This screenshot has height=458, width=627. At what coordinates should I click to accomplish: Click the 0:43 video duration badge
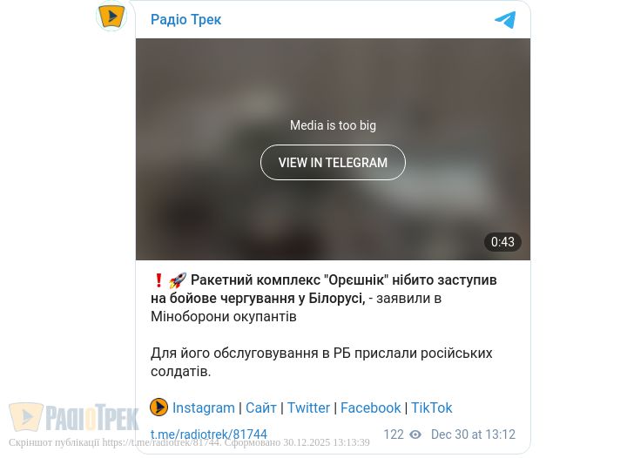click(x=502, y=242)
